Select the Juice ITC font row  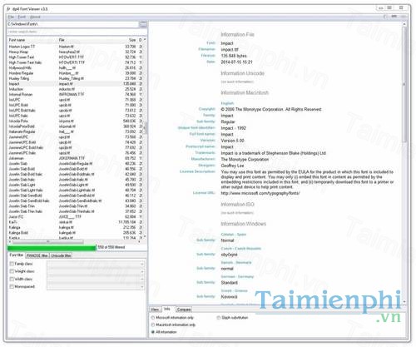point(75,216)
